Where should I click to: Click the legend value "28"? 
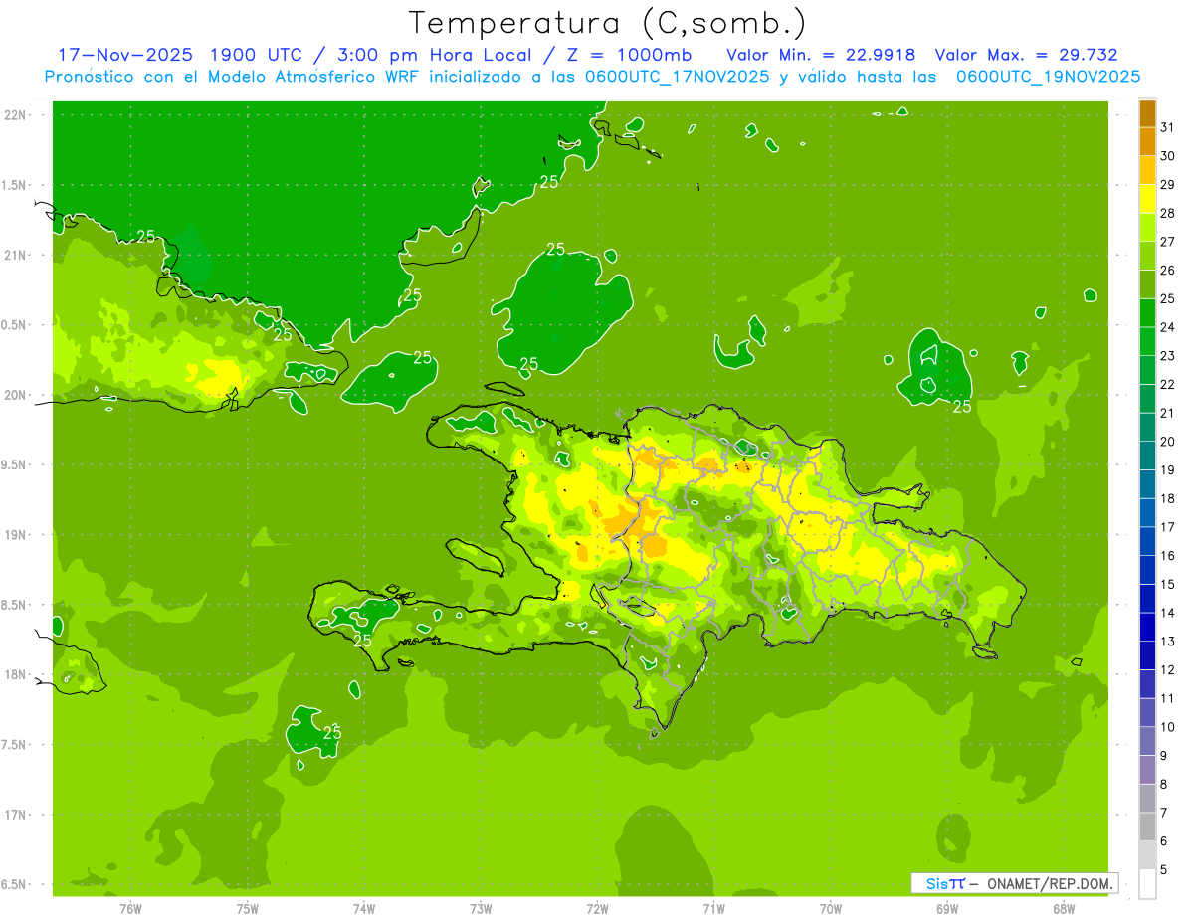pos(1168,213)
